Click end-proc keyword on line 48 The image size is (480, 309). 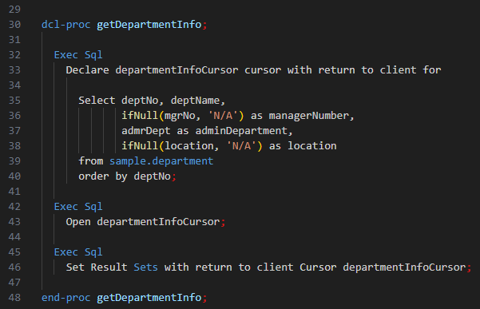pyautogui.click(x=65, y=298)
